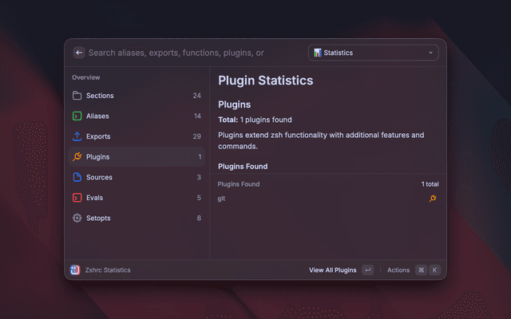Image resolution: width=511 pixels, height=319 pixels.
Task: Click the orange Plugins plug icon
Action: pos(77,157)
